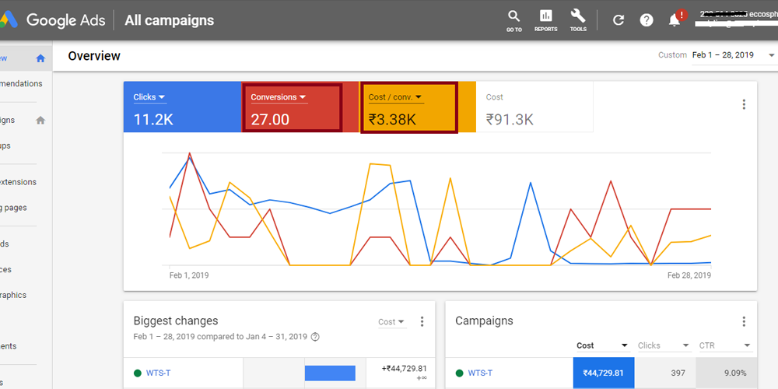Open the Go To search icon
This screenshot has width=778, height=389.
[513, 19]
